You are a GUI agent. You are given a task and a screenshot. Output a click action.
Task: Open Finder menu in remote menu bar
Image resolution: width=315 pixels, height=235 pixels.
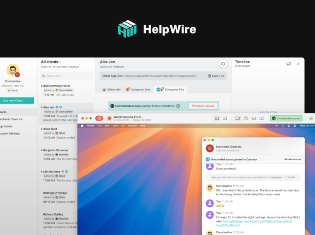click(x=90, y=126)
